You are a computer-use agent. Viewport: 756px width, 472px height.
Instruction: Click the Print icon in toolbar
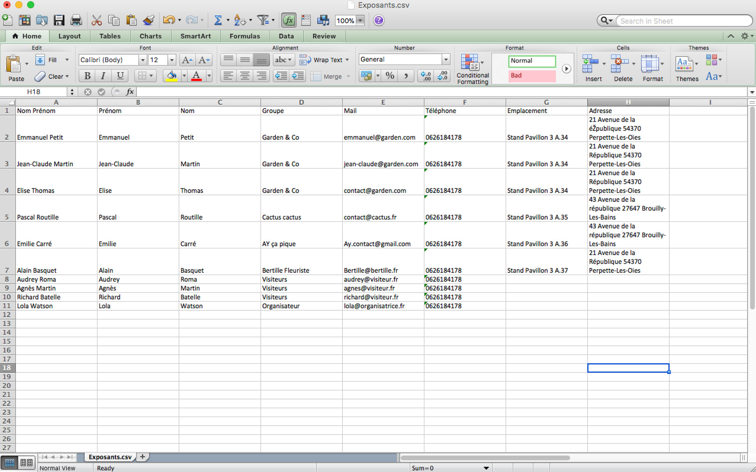coord(76,20)
